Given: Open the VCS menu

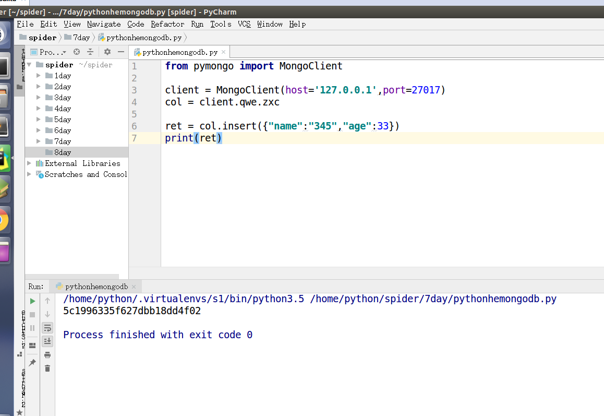Looking at the screenshot, I should (x=244, y=25).
